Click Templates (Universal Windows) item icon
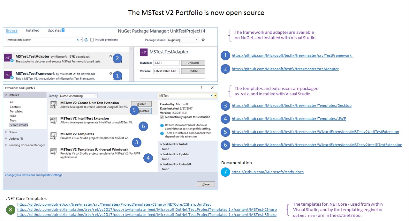The width and height of the screenshot is (409, 221). [54, 151]
